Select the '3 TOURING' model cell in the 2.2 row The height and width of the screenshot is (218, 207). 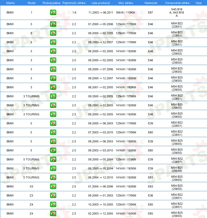(x=31, y=96)
